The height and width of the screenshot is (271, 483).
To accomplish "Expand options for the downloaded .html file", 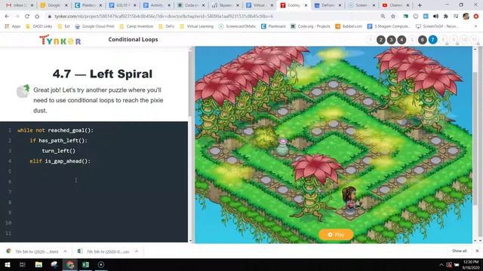I will [x=65, y=251].
